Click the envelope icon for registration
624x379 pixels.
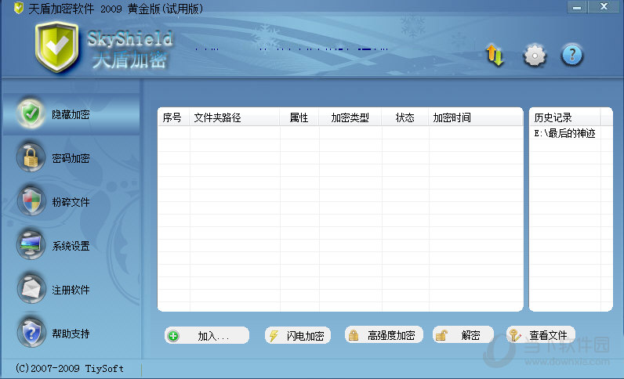pos(31,289)
